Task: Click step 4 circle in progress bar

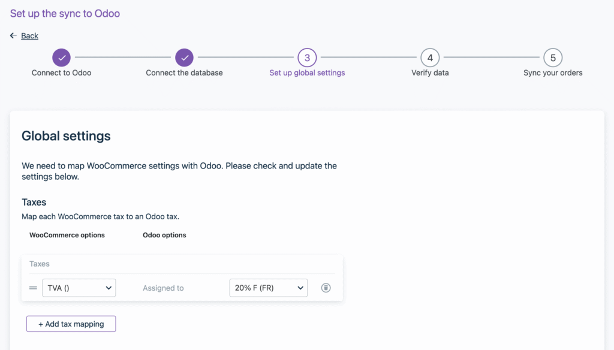Action: click(430, 58)
